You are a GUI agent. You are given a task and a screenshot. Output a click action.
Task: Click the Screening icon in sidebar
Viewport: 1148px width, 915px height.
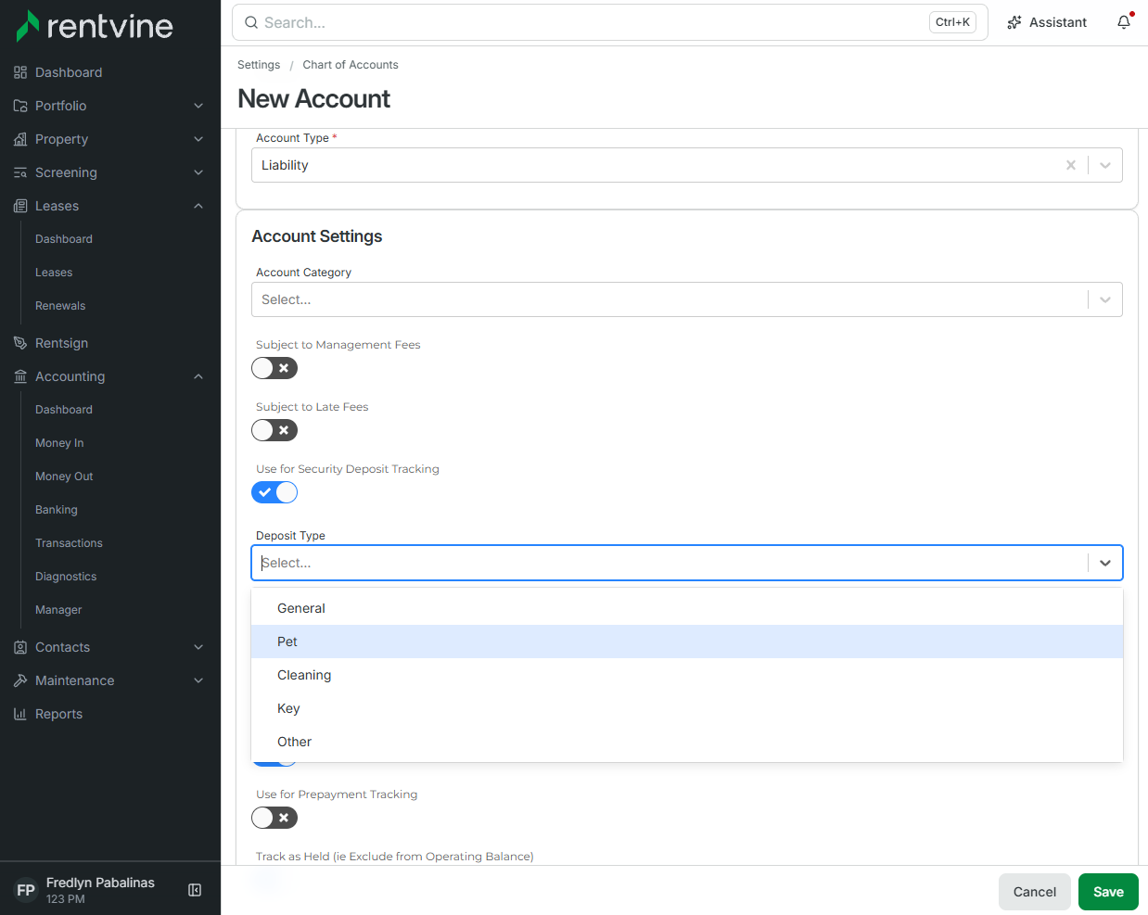pos(20,172)
